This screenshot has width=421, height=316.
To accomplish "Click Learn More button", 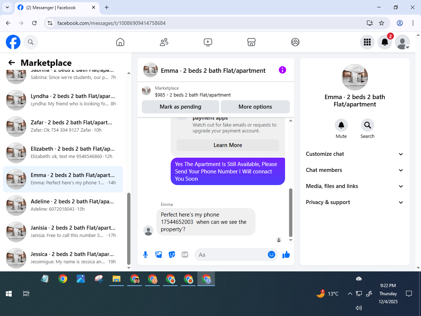I will (228, 145).
